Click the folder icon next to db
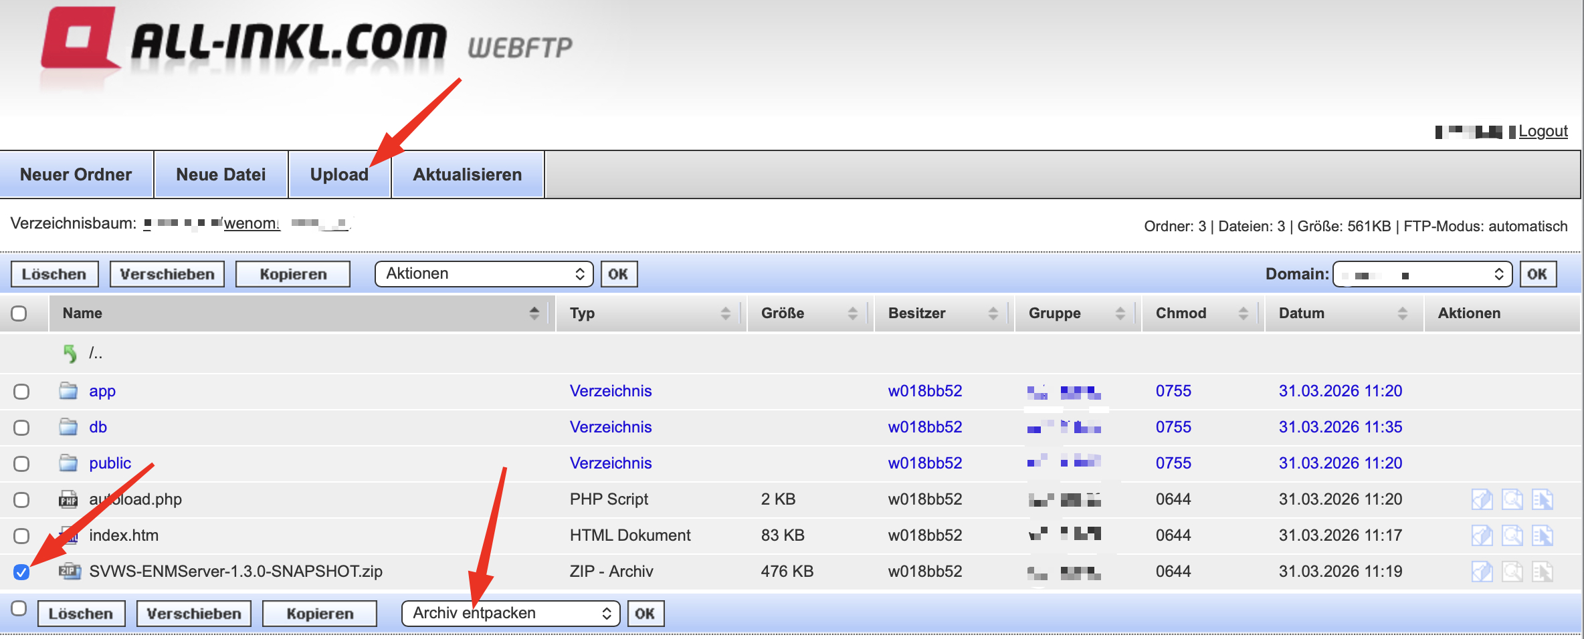 coord(68,427)
